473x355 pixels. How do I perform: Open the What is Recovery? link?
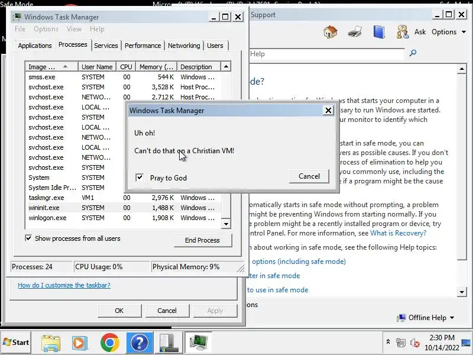tap(398, 233)
